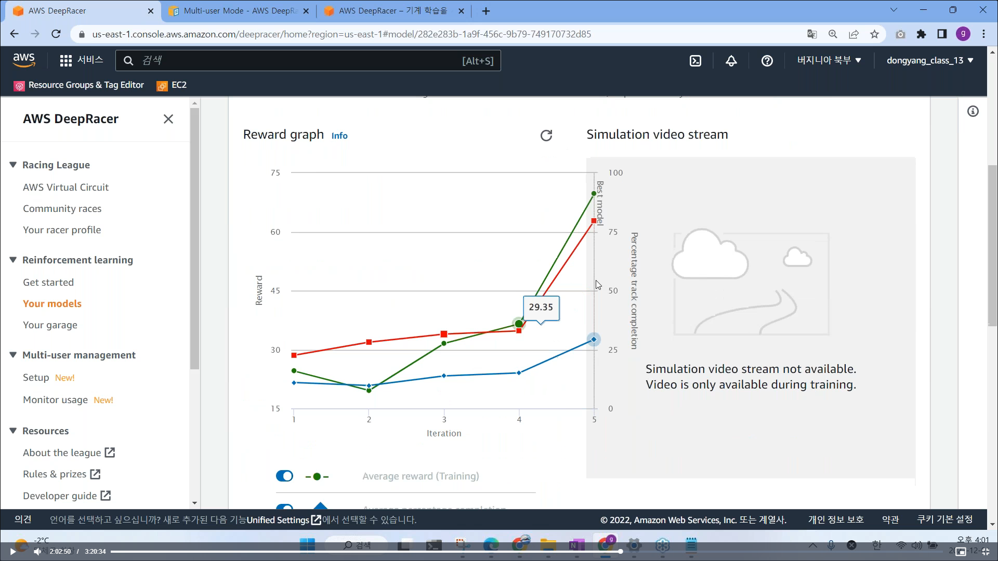Open AWS CloudShell icon
The height and width of the screenshot is (561, 998).
click(695, 61)
